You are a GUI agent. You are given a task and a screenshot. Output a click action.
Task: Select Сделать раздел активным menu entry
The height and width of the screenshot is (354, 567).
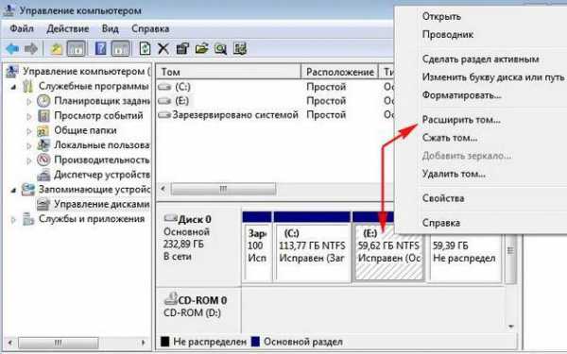coord(481,59)
